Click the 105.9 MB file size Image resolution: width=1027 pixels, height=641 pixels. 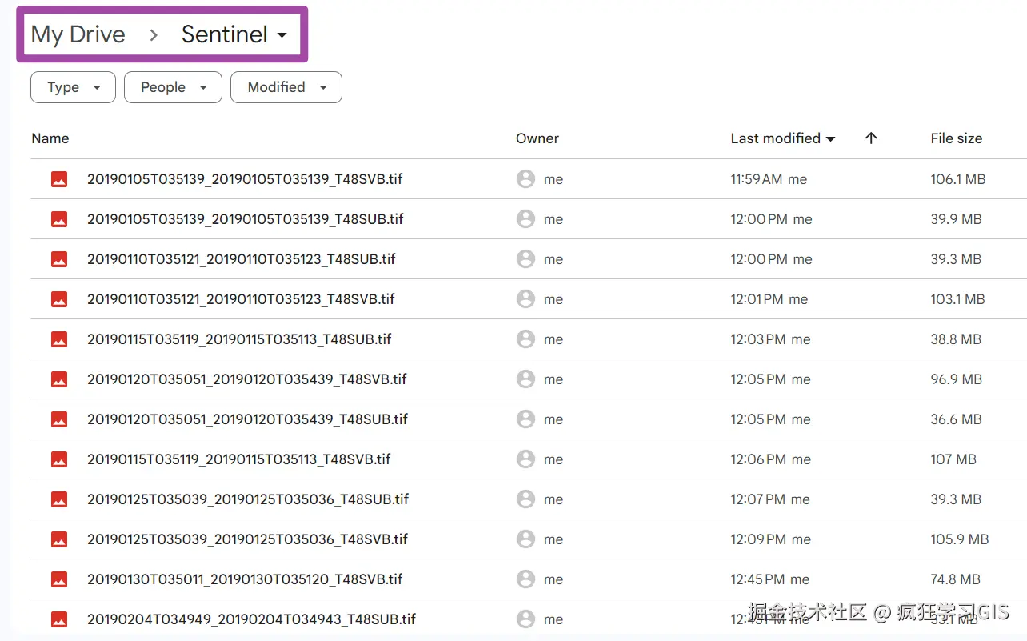click(x=960, y=539)
